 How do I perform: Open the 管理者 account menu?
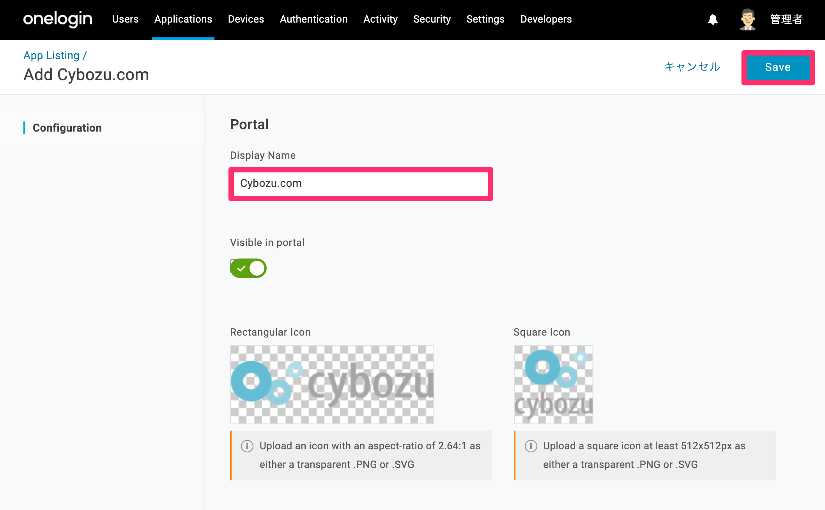[786, 19]
